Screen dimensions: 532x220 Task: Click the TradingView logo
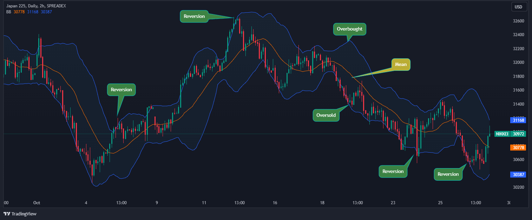point(20,214)
